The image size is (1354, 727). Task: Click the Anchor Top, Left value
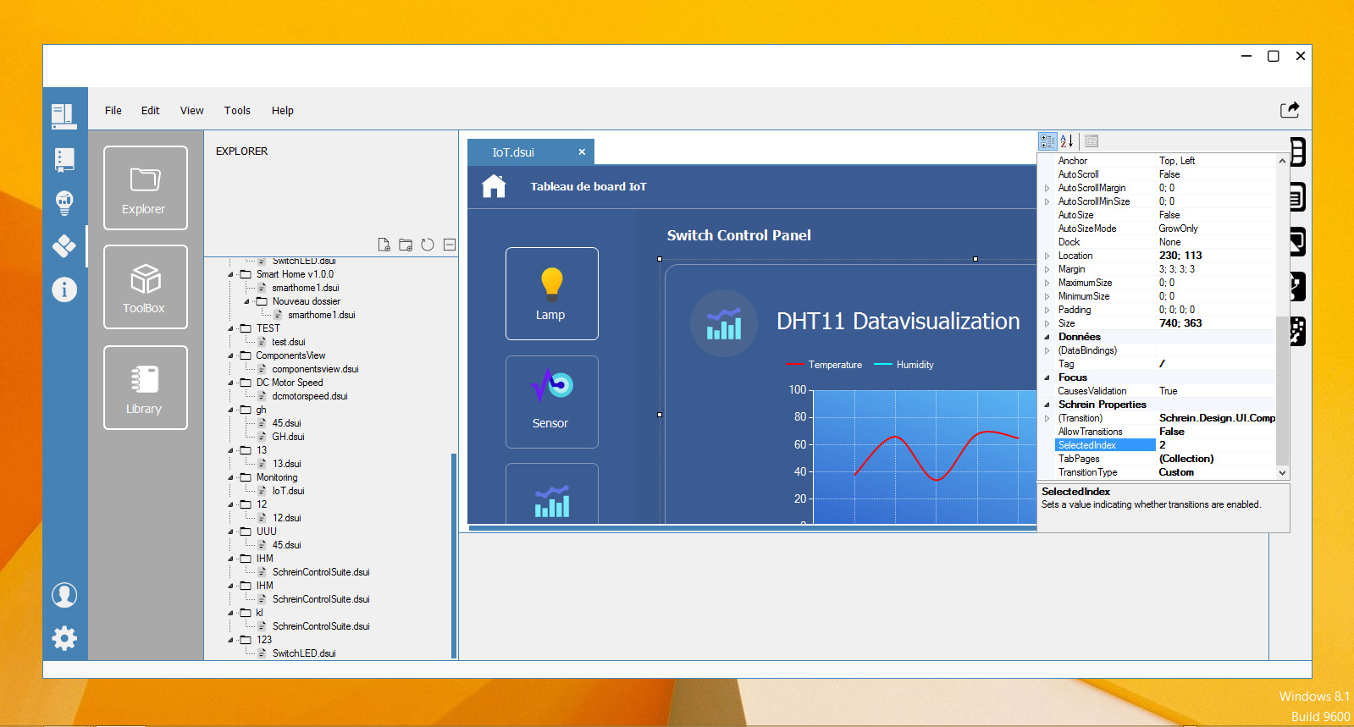point(1216,161)
